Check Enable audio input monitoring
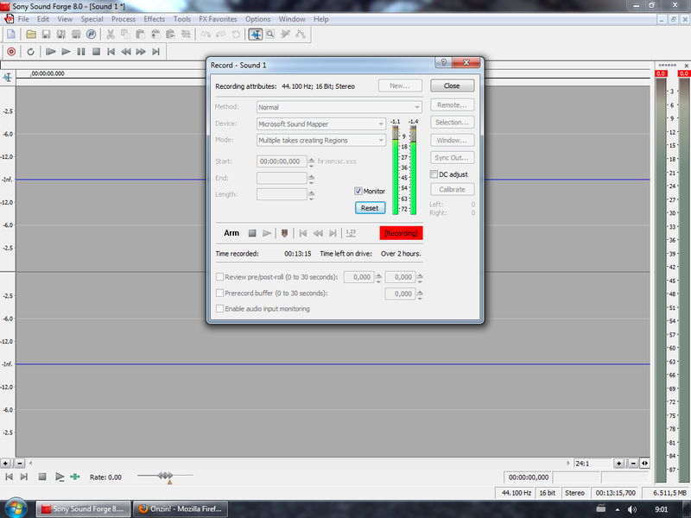This screenshot has height=518, width=691. pyautogui.click(x=219, y=309)
